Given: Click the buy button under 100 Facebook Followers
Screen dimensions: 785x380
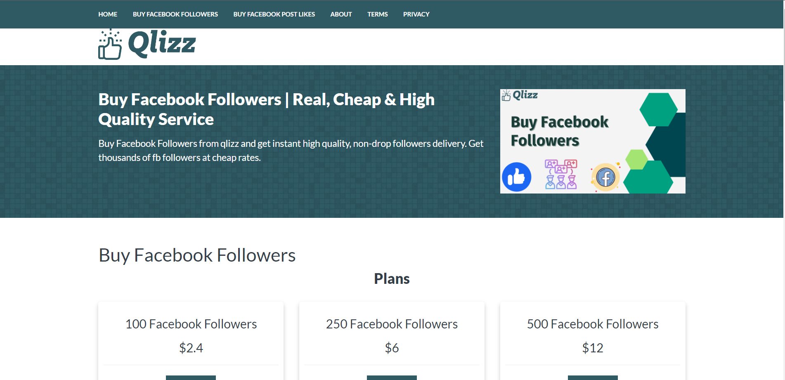Looking at the screenshot, I should click(191, 378).
